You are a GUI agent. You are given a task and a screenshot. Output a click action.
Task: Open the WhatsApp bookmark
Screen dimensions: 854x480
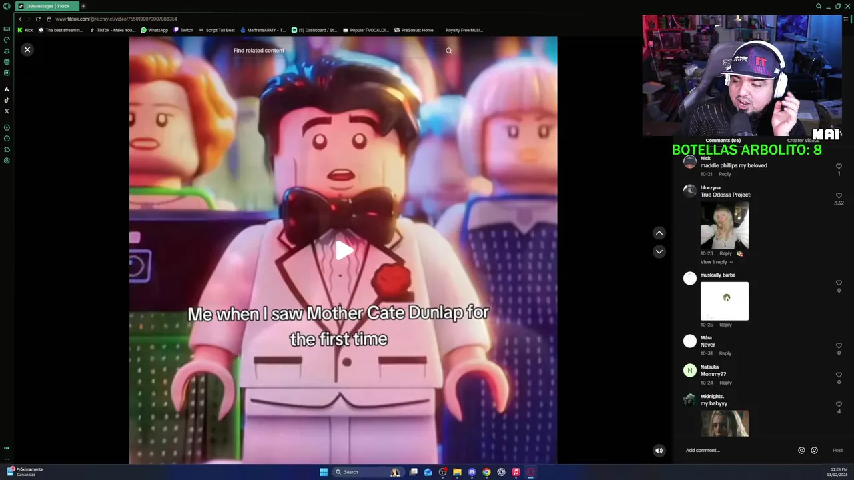coord(154,30)
